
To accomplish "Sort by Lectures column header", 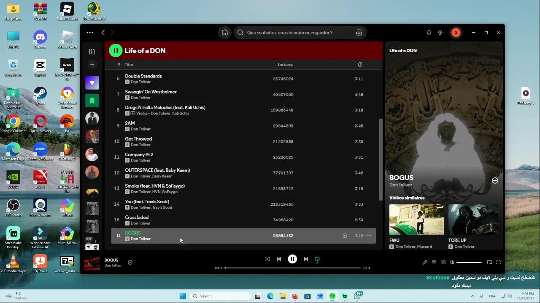I will coord(285,65).
